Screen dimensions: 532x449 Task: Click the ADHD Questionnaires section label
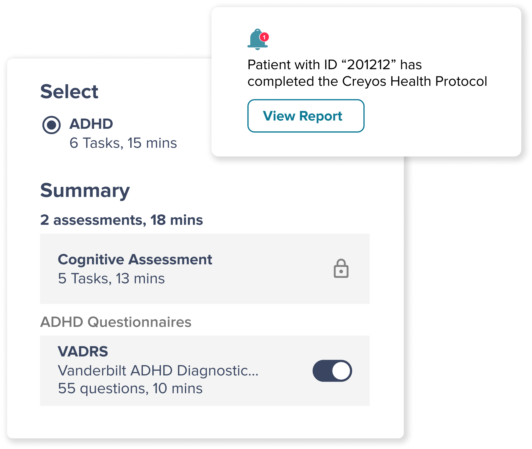click(116, 322)
